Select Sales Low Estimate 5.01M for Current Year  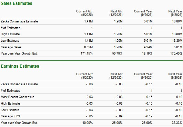(148, 41)
